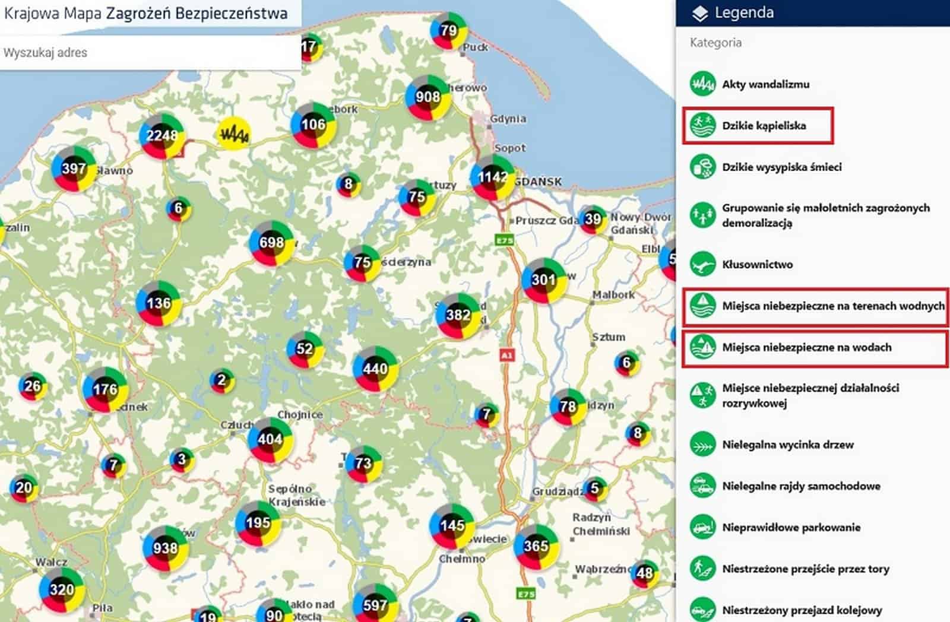The height and width of the screenshot is (622, 950).
Task: Click the 698 cluster marker
Action: (x=271, y=243)
